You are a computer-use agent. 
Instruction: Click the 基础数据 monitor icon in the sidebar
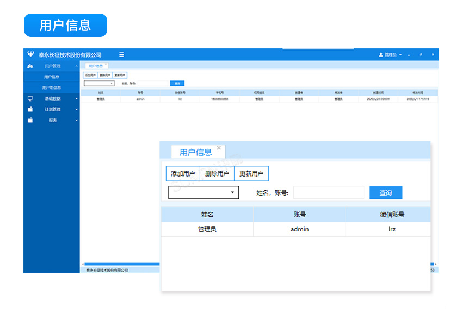[30, 99]
